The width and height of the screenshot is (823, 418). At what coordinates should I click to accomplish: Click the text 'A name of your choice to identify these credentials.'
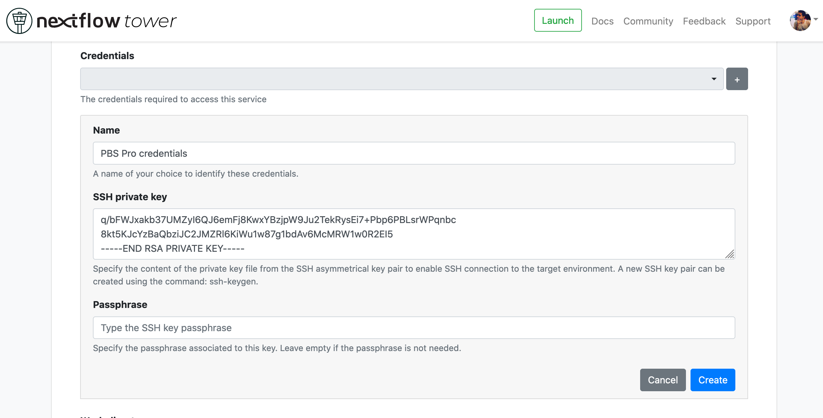[196, 174]
